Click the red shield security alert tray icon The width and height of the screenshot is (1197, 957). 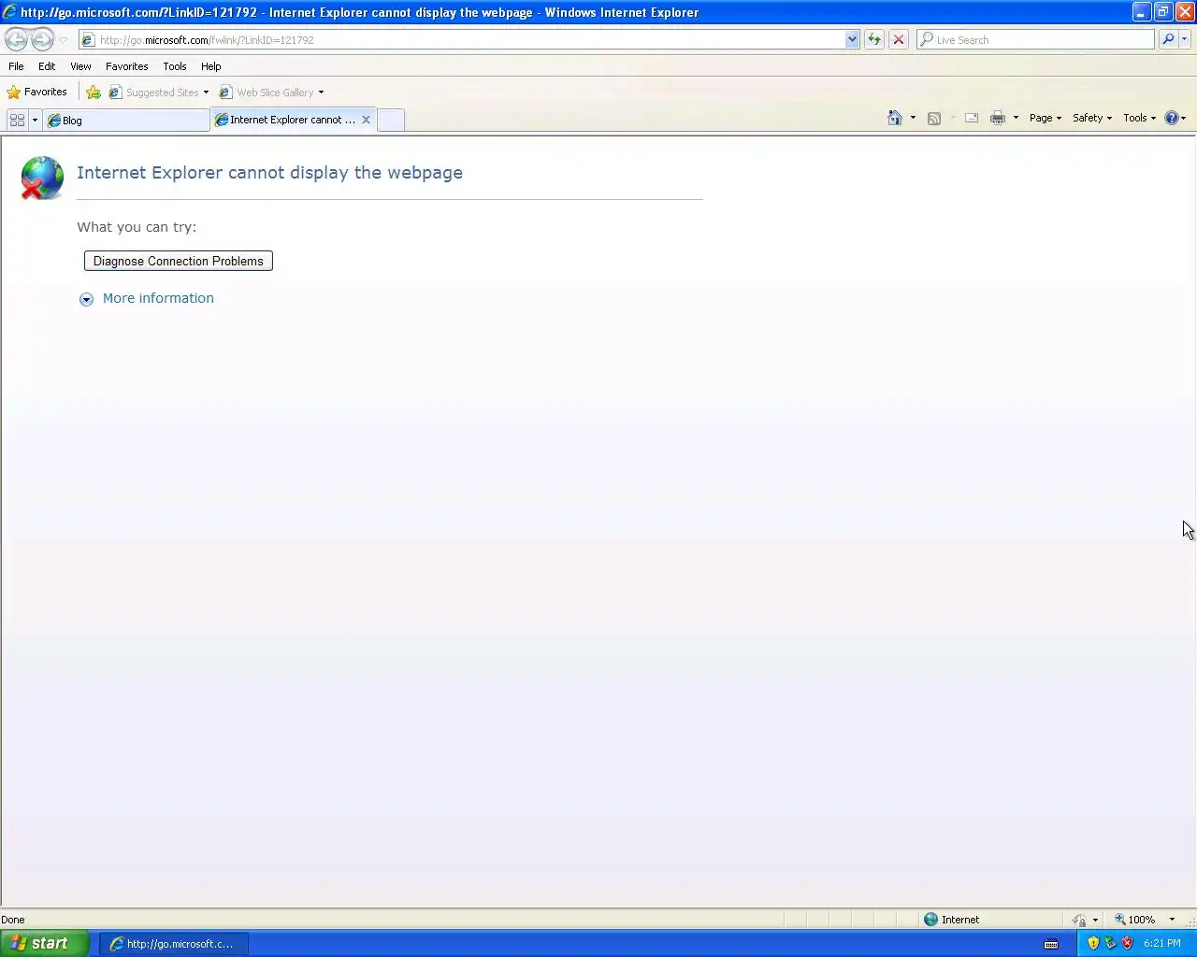1127,943
